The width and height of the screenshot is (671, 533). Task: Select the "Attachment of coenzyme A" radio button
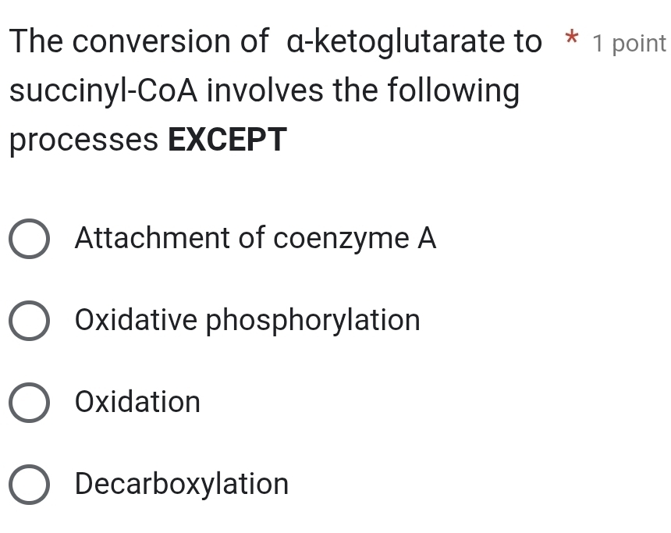point(29,239)
